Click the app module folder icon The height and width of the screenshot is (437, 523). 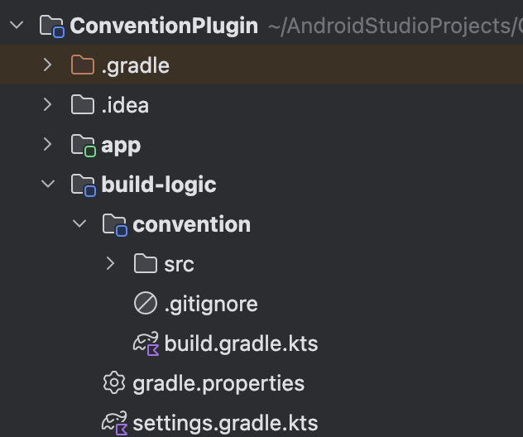point(83,146)
